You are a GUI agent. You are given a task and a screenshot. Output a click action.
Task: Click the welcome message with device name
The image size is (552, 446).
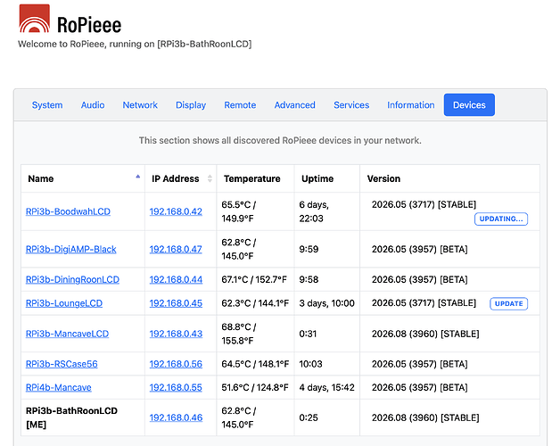pyautogui.click(x=135, y=44)
